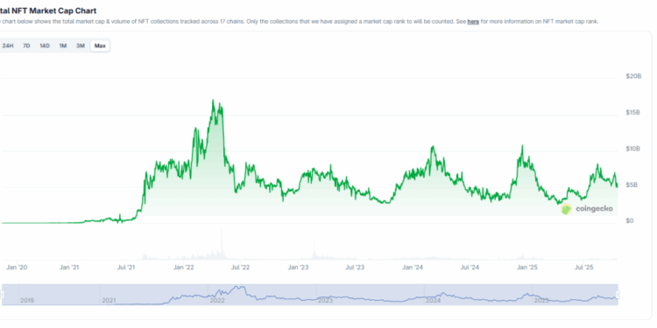Click the $5B y-axis label
The width and height of the screenshot is (657, 328).
tap(632, 185)
